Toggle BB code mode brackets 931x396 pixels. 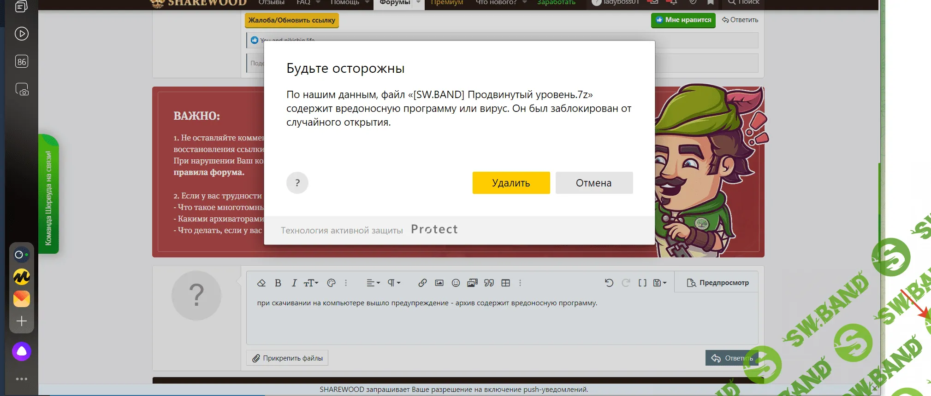[x=642, y=283]
